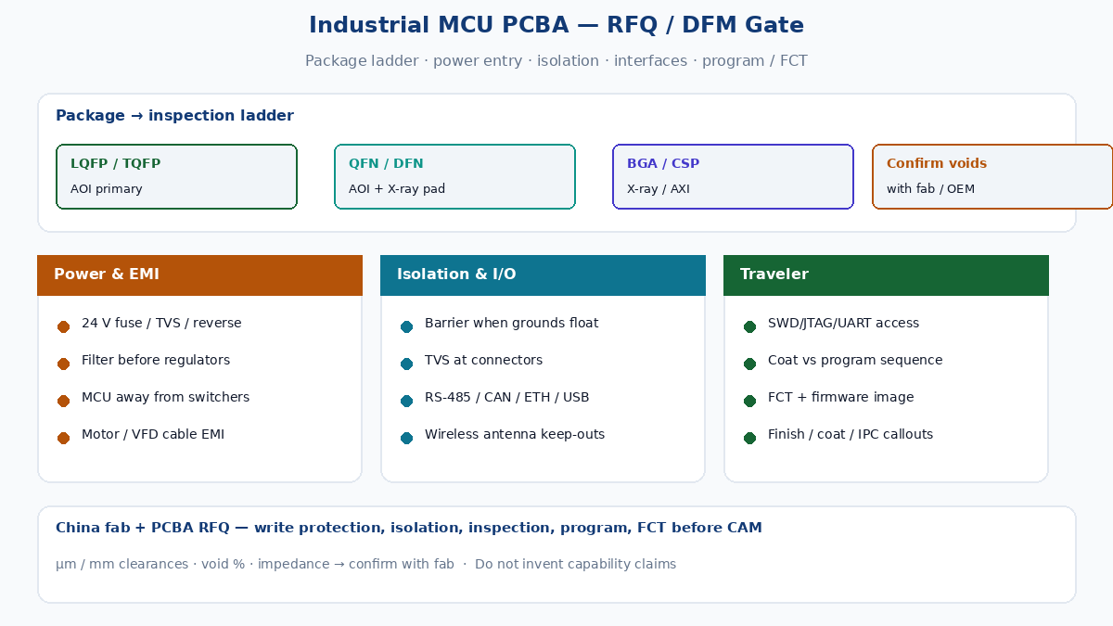This screenshot has width=1113, height=626.
Task: Click the µm / mm clearances footer note
Action: (x=365, y=564)
